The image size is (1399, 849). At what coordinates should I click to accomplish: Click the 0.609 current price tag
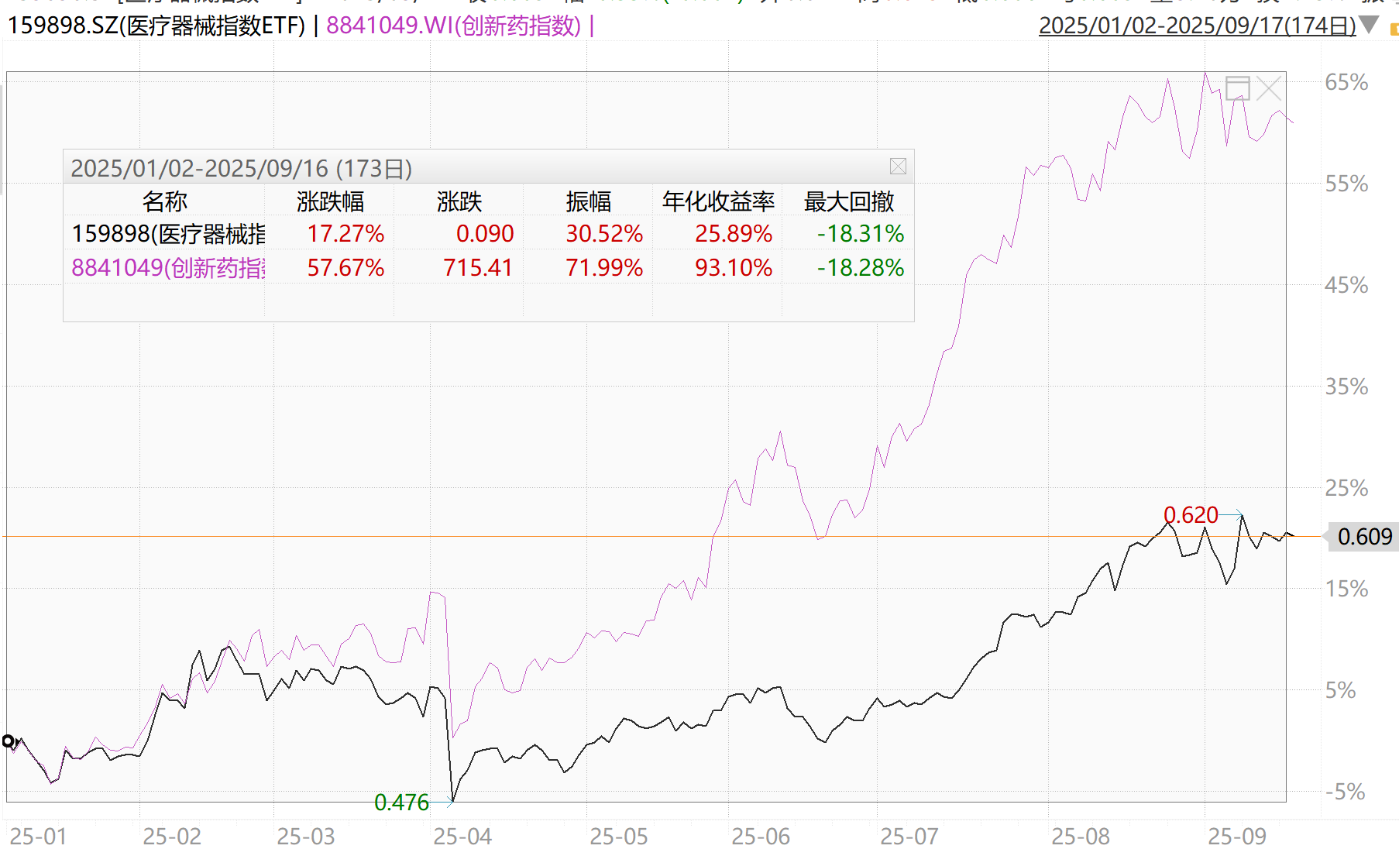pos(1364,536)
